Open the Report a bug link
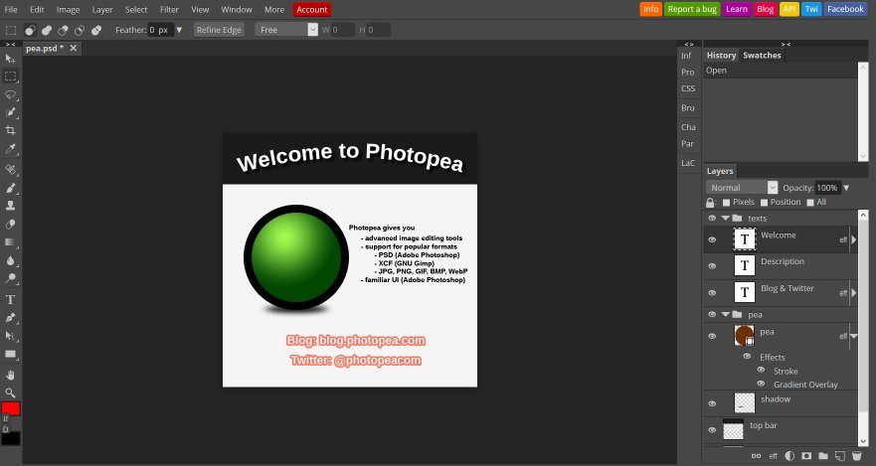 pyautogui.click(x=692, y=9)
